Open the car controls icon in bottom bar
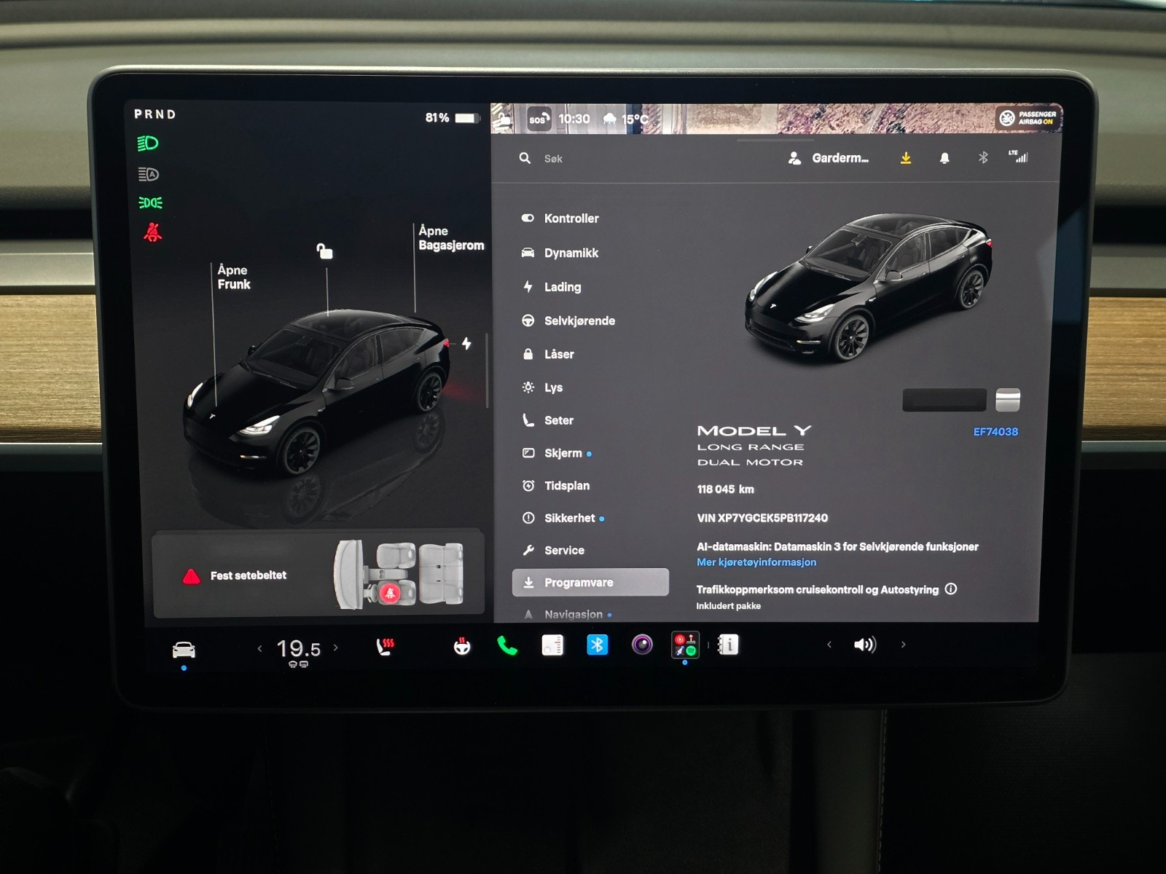The image size is (1166, 874). point(184,649)
